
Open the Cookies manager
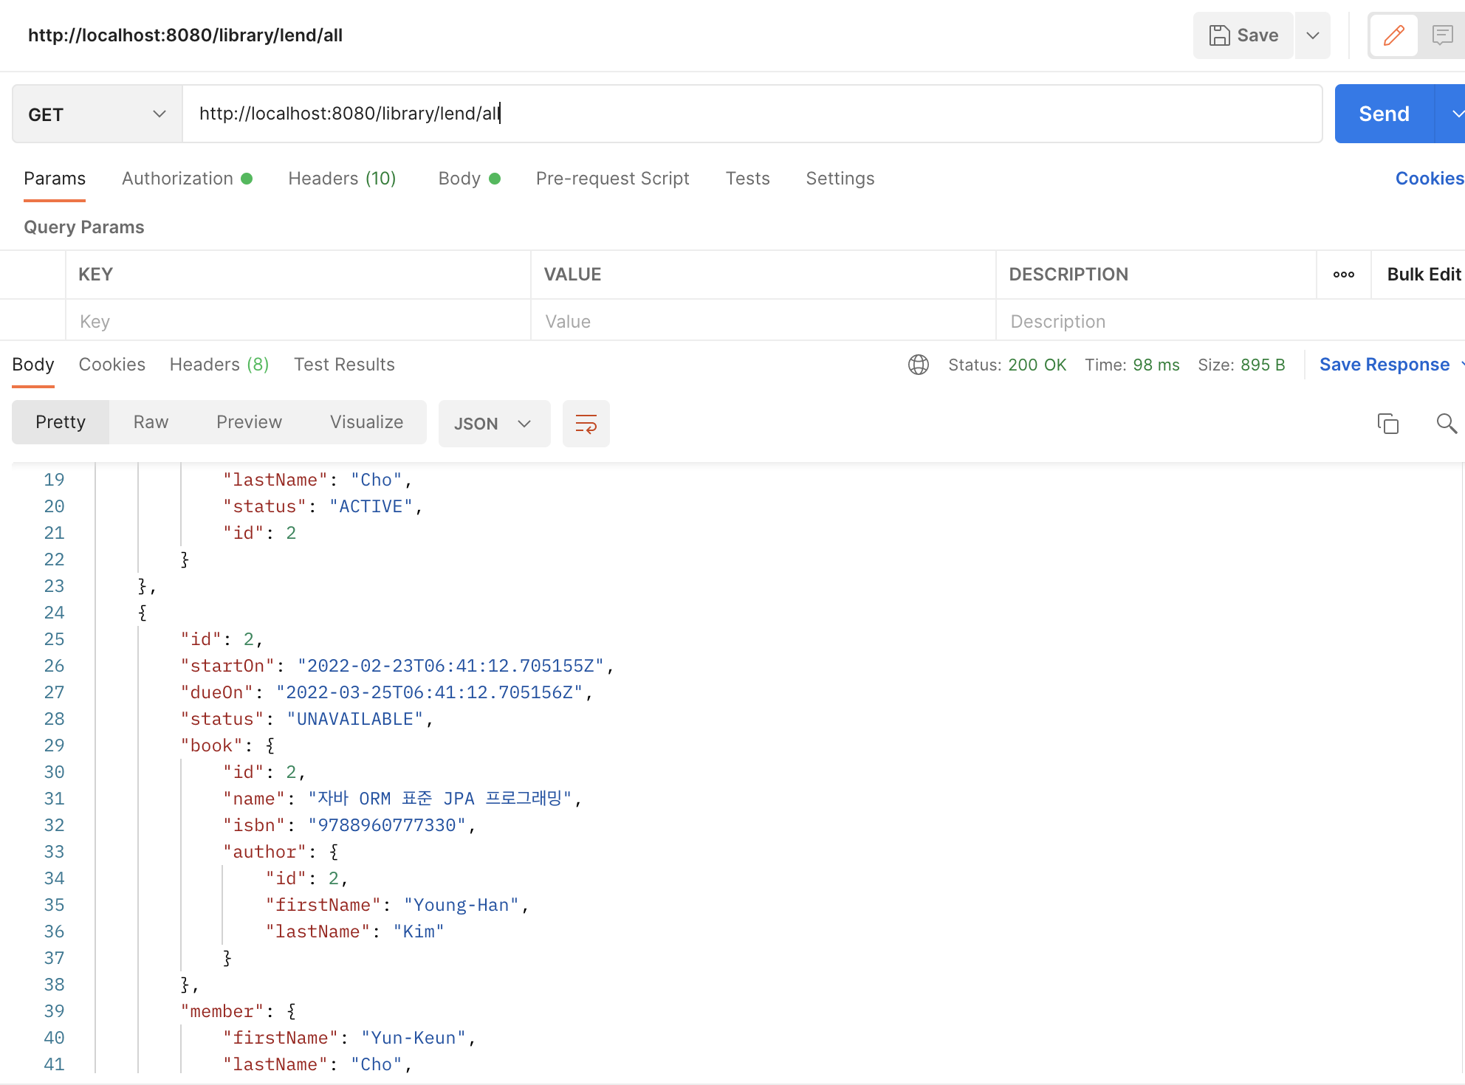[x=1428, y=178]
